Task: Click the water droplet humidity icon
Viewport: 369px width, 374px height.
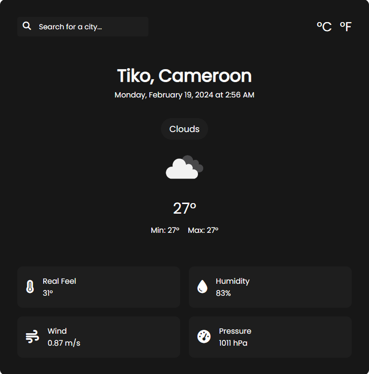Action: (x=202, y=287)
